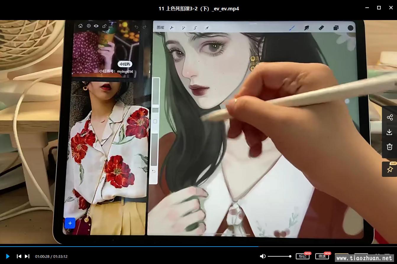Select the Eraser tool
This screenshot has height=264, width=397.
tap(321, 28)
